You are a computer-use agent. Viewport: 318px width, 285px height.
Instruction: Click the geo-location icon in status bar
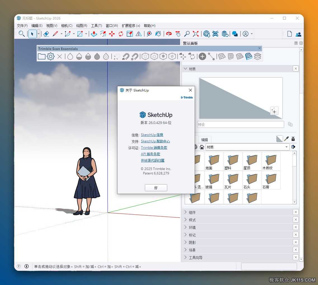(19, 266)
